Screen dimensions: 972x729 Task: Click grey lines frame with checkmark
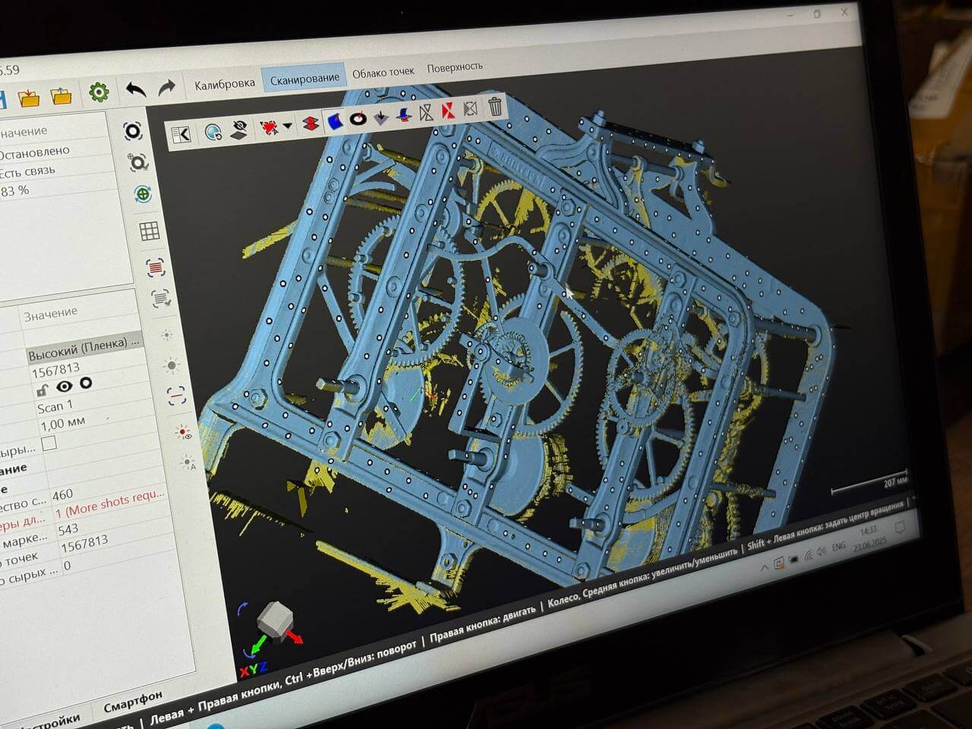[x=160, y=298]
